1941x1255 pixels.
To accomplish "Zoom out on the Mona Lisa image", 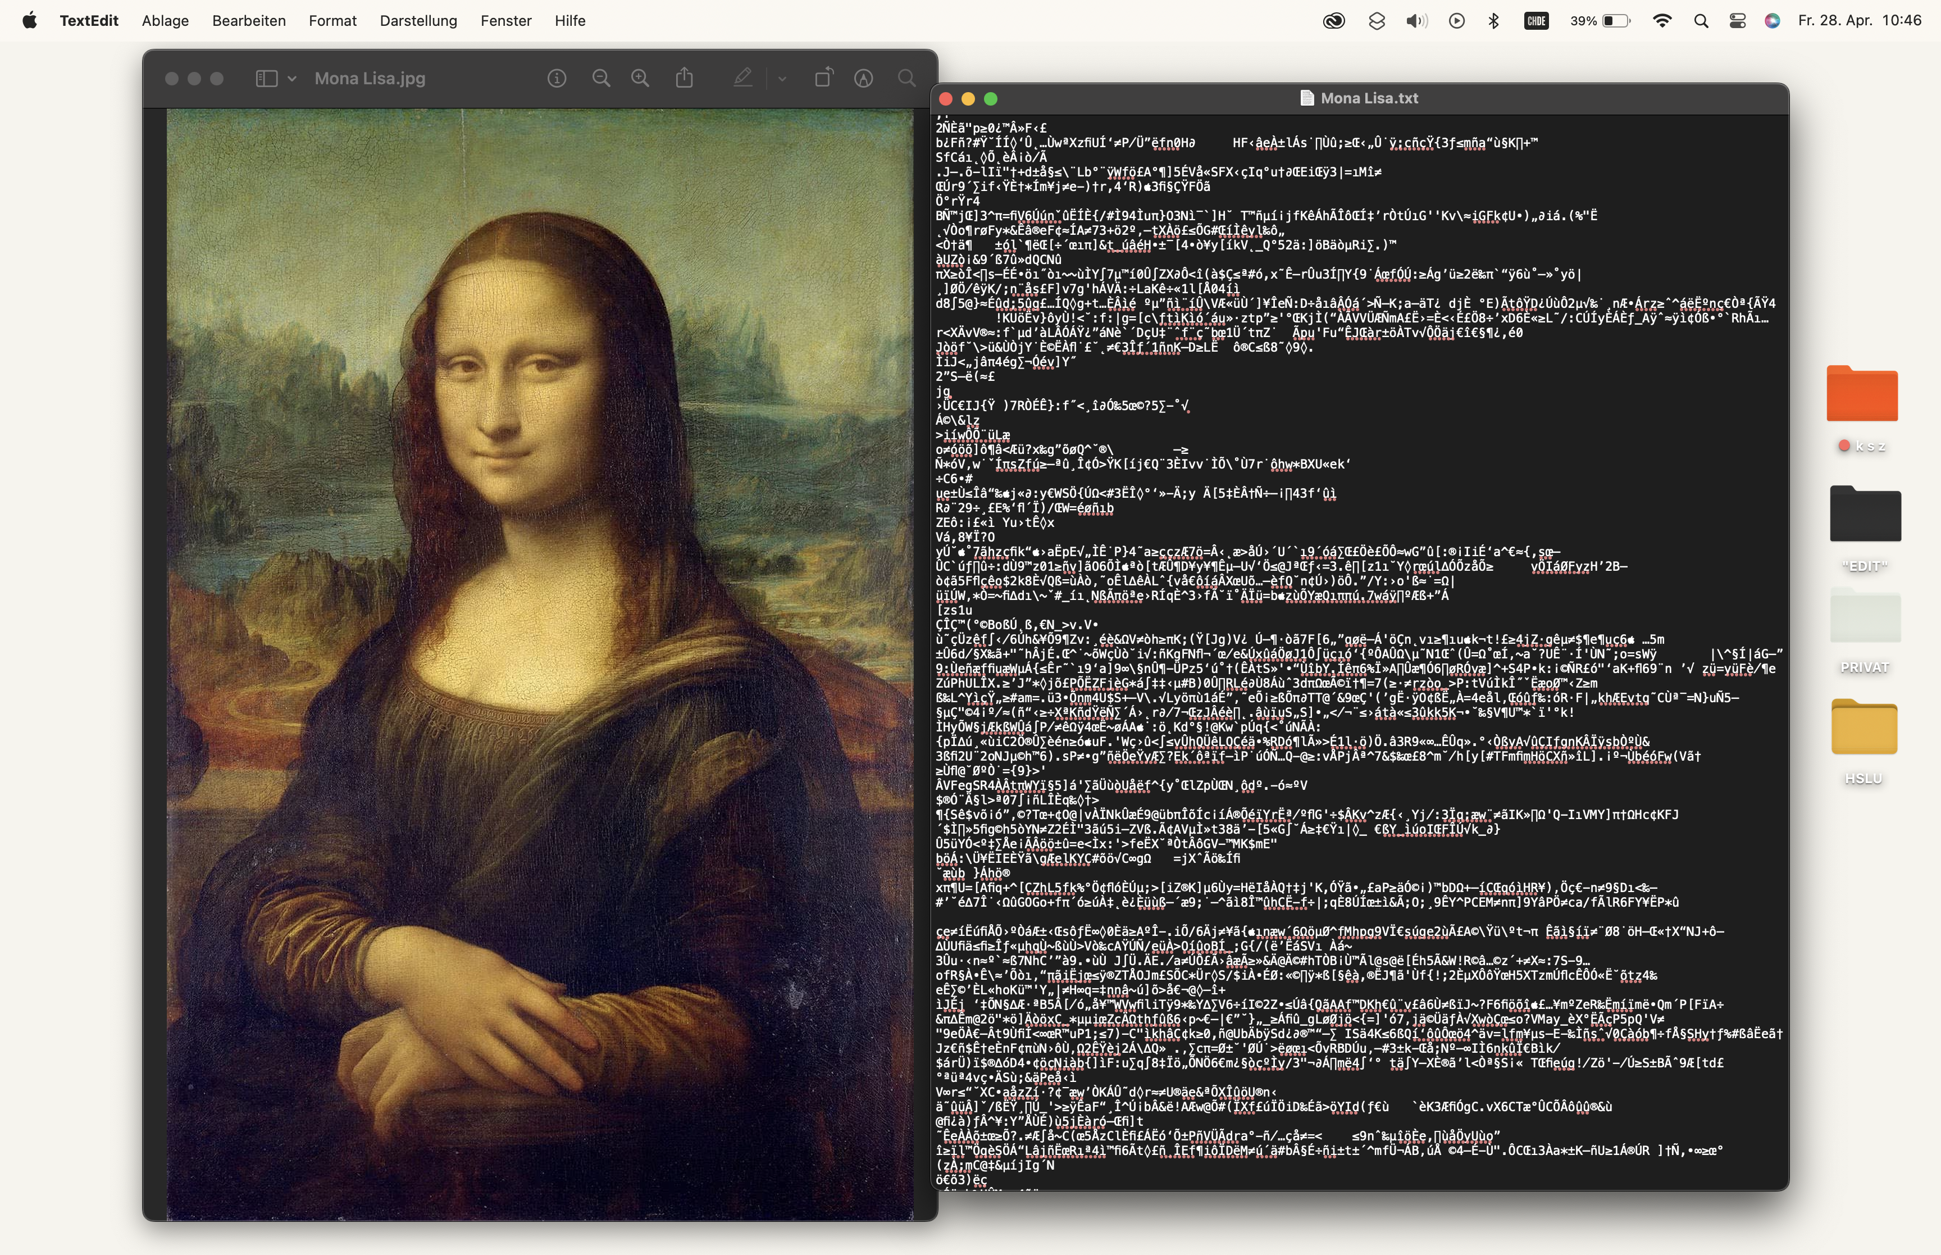I will click(x=601, y=78).
